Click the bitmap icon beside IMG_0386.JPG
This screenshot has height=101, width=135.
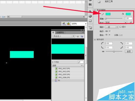pyautogui.click(x=56, y=77)
